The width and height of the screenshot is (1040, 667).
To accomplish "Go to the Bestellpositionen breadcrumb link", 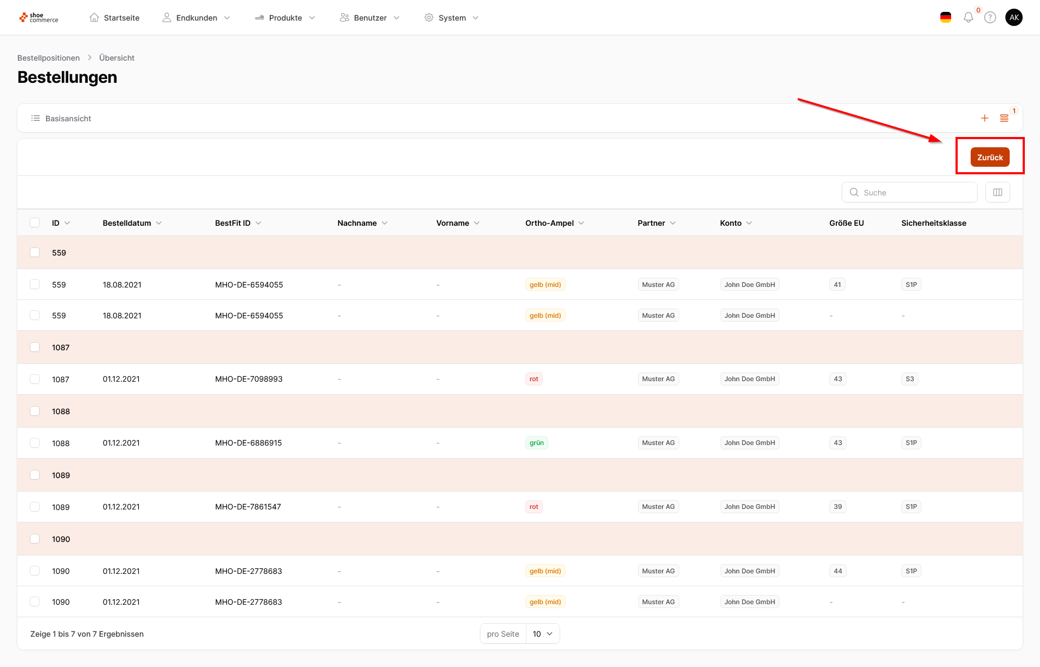I will 48,58.
